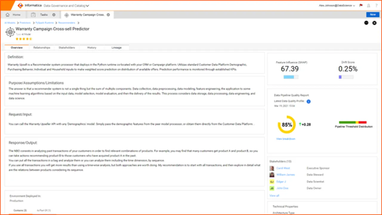Open the red flag notifications icon
Viewport: 382px width, 215px height.
[361, 5]
